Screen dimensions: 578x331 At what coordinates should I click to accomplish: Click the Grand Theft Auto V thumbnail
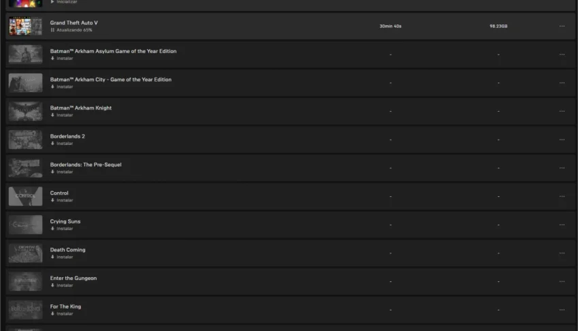click(25, 26)
